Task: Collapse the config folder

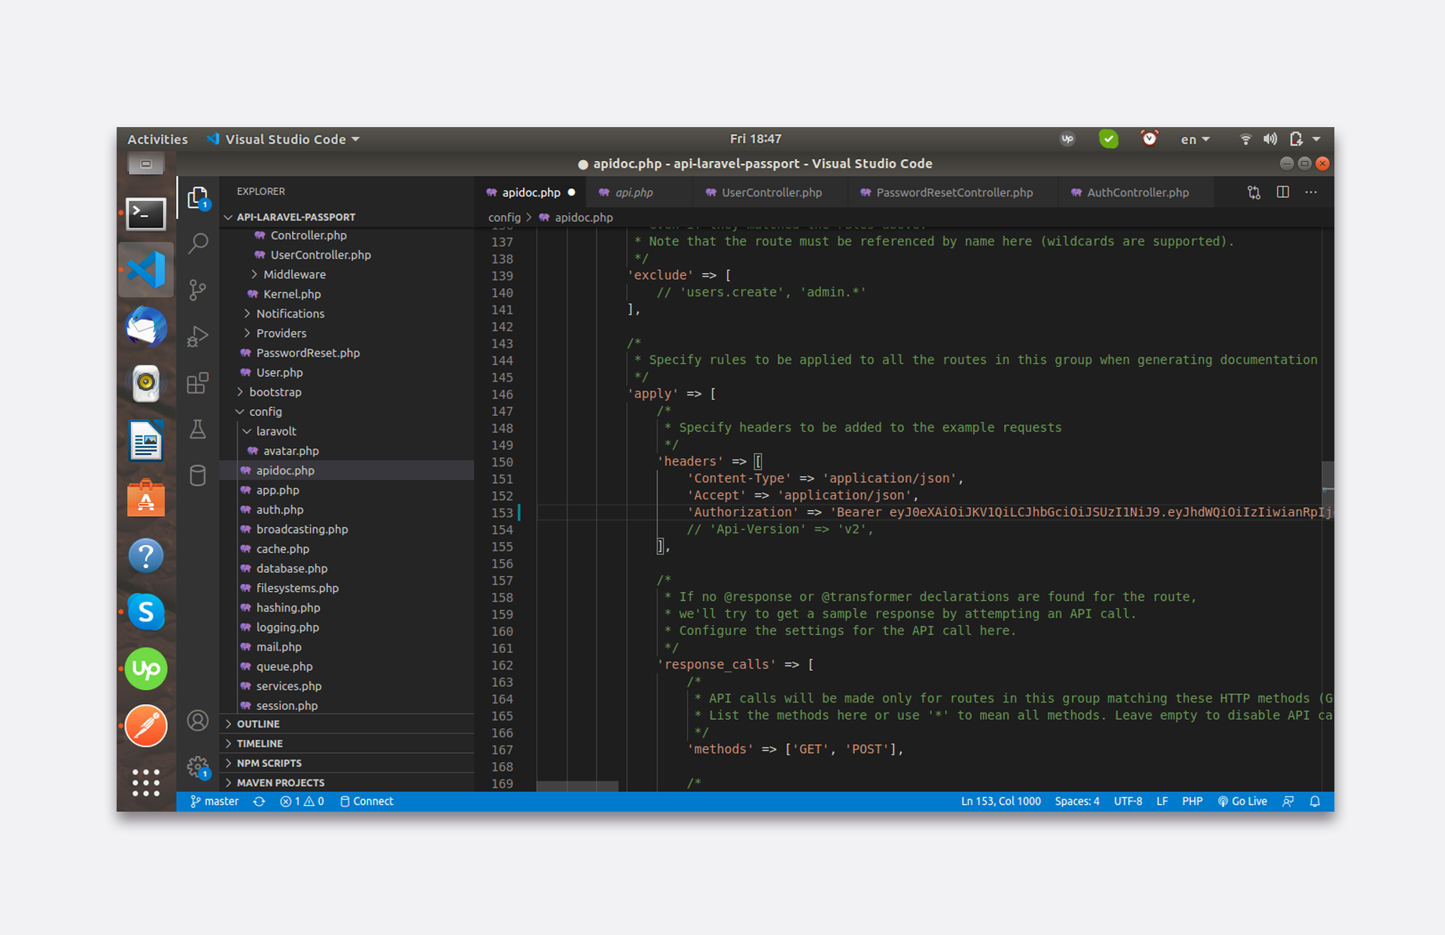Action: coord(266,411)
